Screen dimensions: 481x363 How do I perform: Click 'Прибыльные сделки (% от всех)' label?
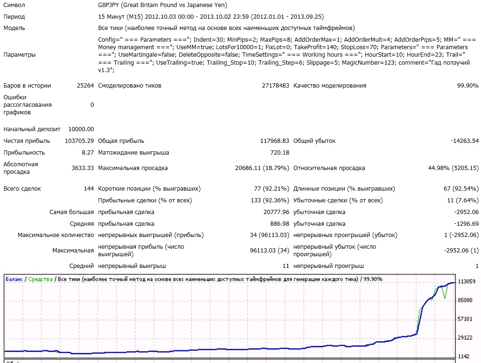[x=145, y=200]
